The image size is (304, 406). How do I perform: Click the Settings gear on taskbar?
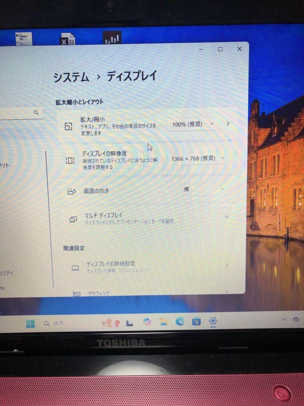pyautogui.click(x=213, y=321)
